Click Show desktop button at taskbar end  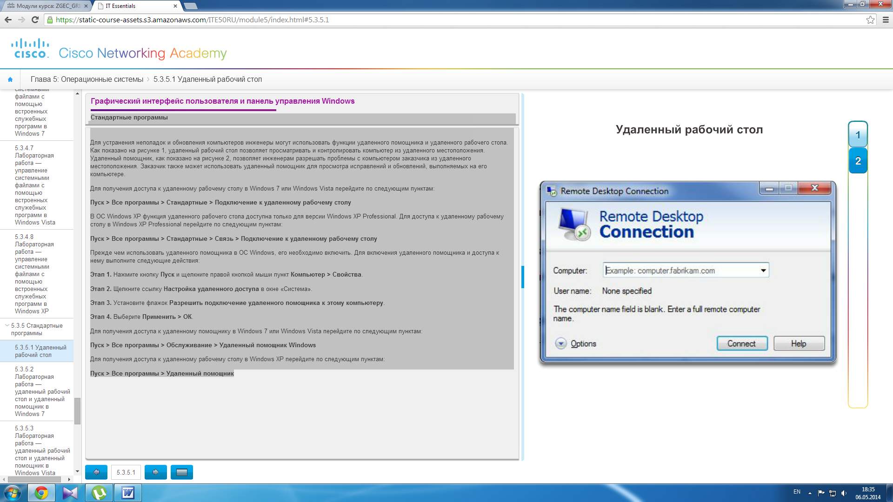(x=889, y=493)
